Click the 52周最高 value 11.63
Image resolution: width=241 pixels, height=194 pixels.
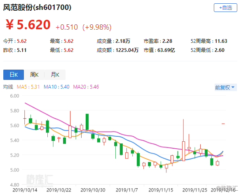(221, 41)
